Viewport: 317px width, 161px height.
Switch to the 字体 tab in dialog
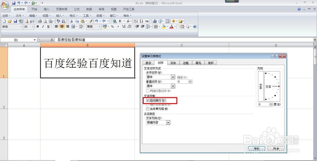click(173, 63)
